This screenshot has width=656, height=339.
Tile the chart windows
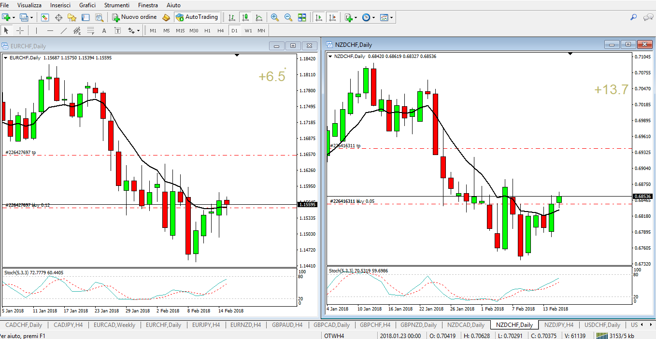click(302, 17)
